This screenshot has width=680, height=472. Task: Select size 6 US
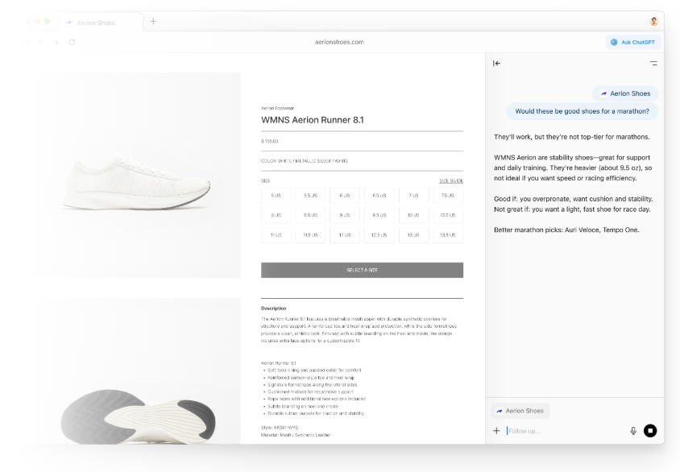345,196
